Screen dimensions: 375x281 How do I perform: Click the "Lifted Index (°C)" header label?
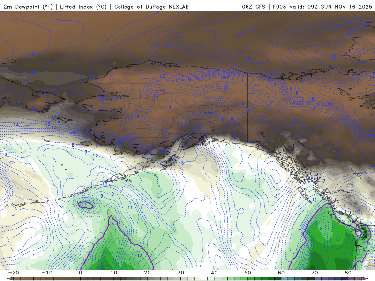[x=83, y=7]
